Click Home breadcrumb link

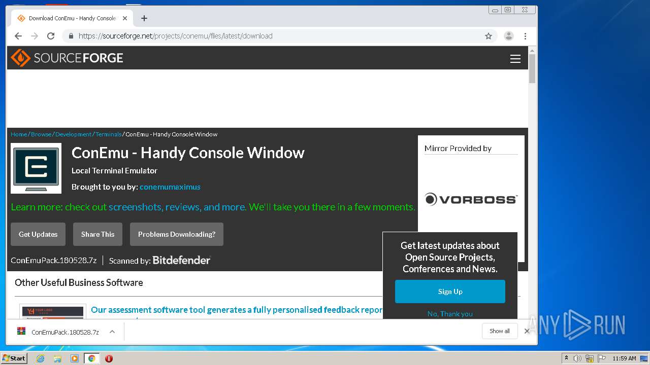pos(19,134)
